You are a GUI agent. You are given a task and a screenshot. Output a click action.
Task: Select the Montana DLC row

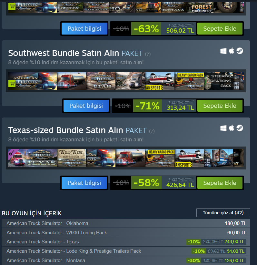tap(126, 260)
